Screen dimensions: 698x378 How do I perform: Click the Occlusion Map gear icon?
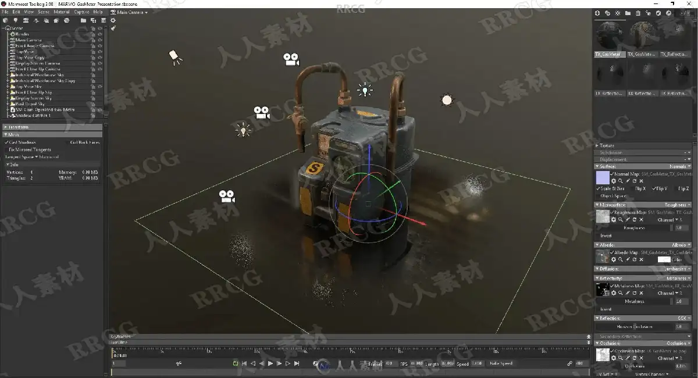[x=614, y=358]
